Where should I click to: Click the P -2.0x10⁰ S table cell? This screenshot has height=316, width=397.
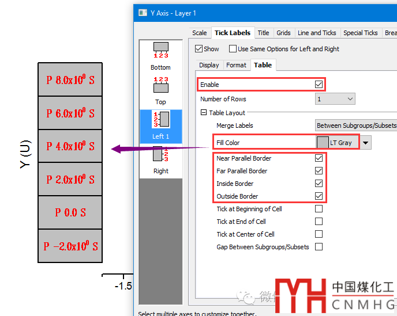point(70,246)
